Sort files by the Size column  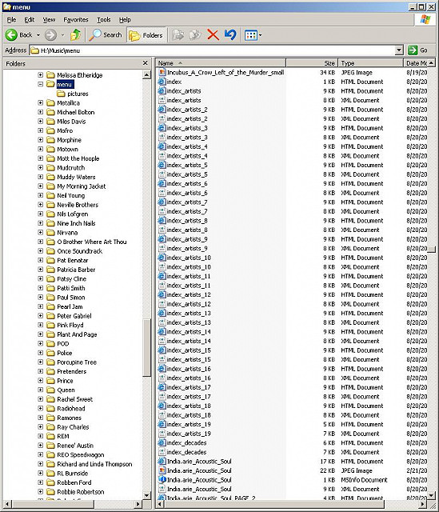coord(312,63)
